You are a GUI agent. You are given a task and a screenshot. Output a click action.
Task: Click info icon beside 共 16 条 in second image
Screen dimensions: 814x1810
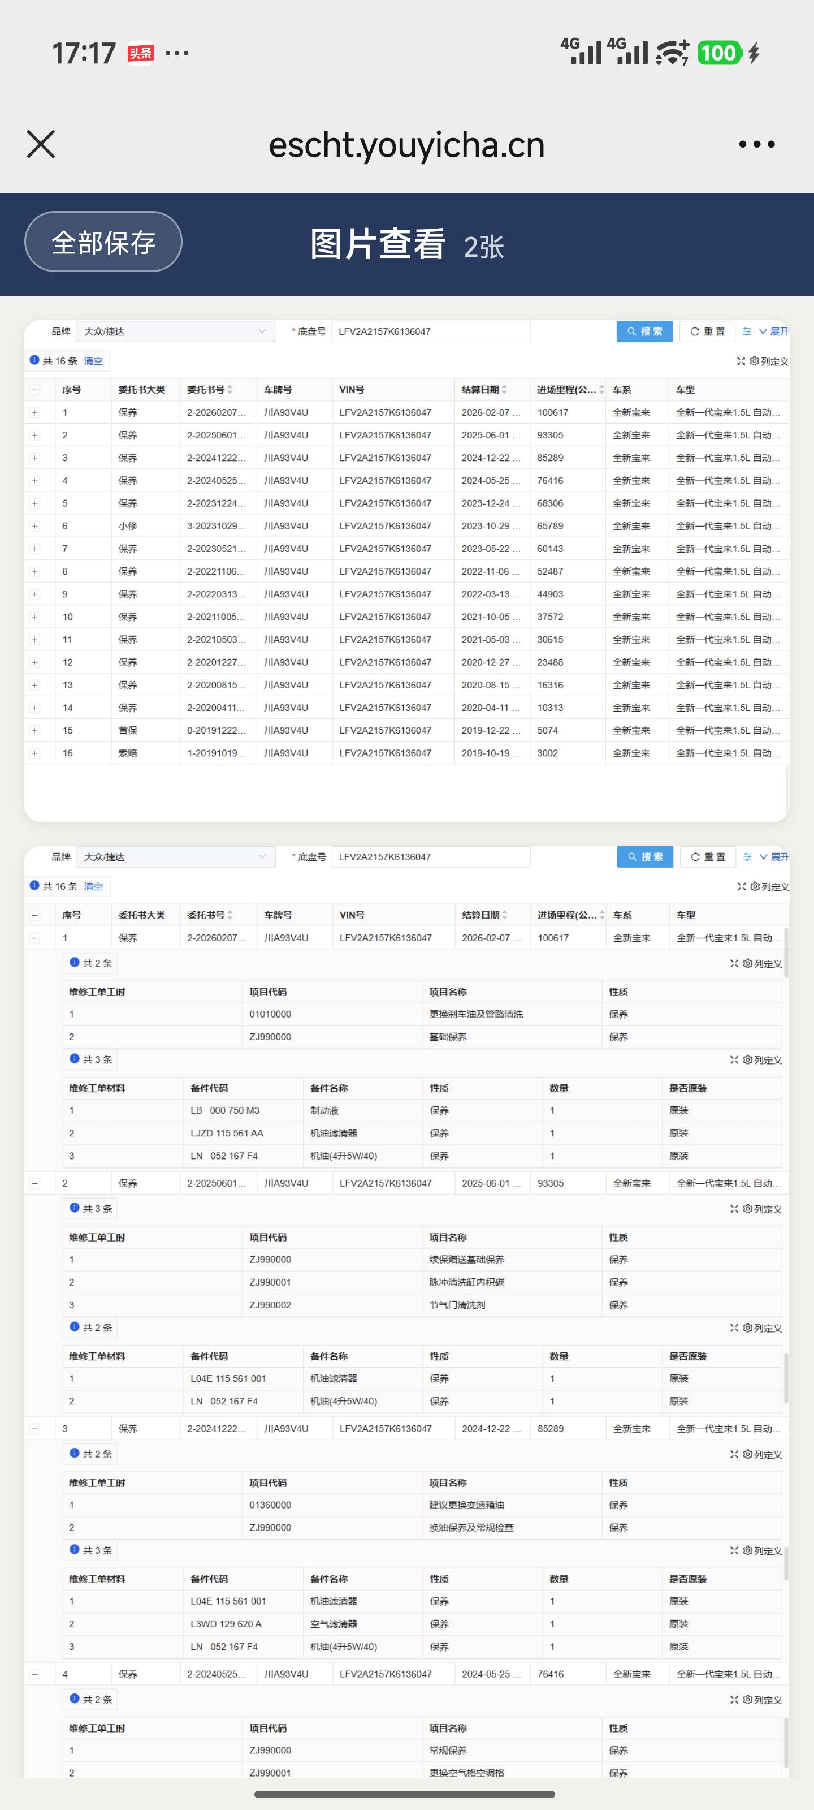point(34,885)
